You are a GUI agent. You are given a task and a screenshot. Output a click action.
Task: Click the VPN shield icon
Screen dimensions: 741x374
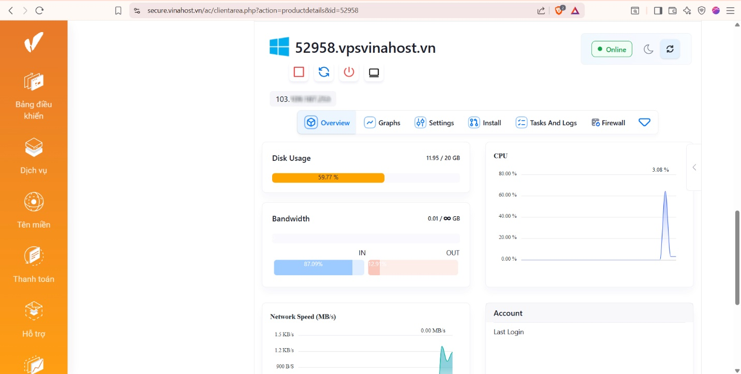(x=702, y=10)
